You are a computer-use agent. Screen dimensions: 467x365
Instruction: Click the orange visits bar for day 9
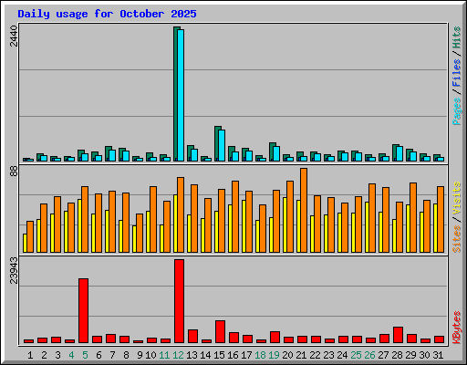140,233
